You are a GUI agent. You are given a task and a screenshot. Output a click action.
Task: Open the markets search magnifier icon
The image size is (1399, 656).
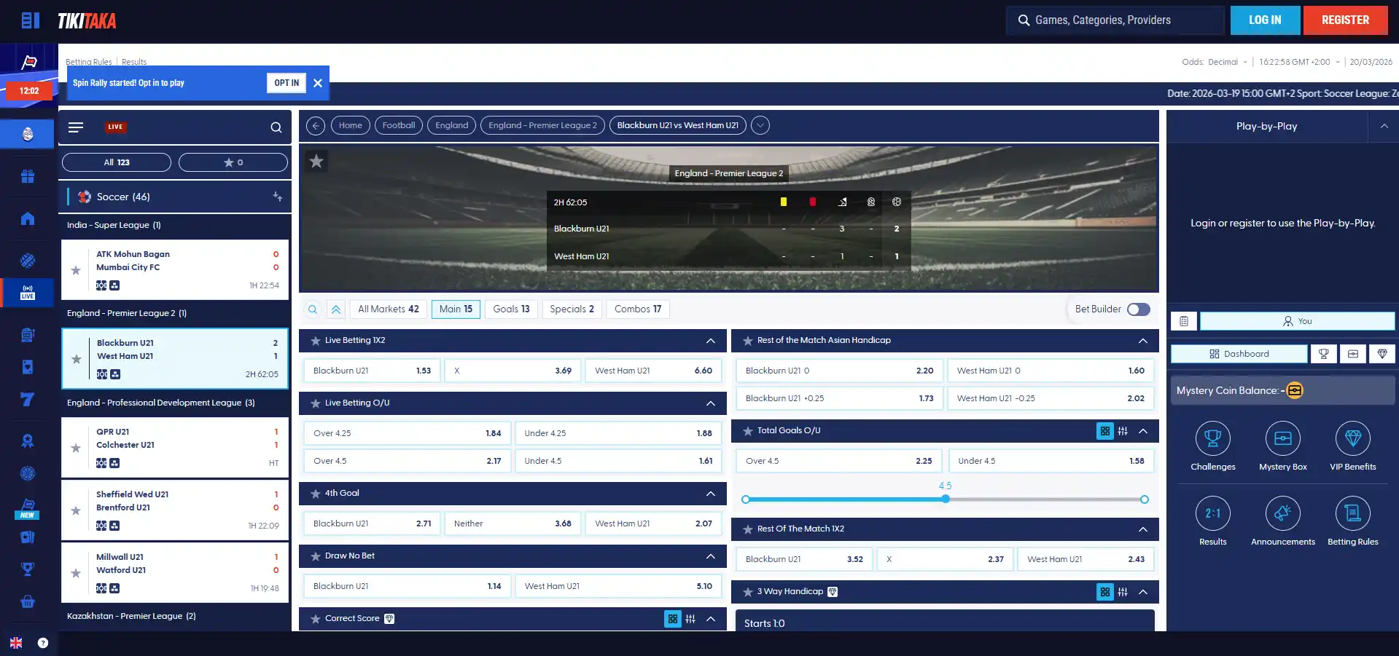(313, 309)
